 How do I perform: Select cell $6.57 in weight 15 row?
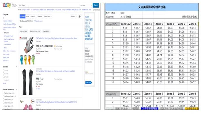click(x=193, y=82)
